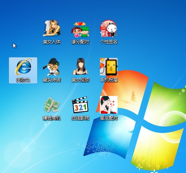Click the 藏头诗词 cartoon character icon

(52, 67)
